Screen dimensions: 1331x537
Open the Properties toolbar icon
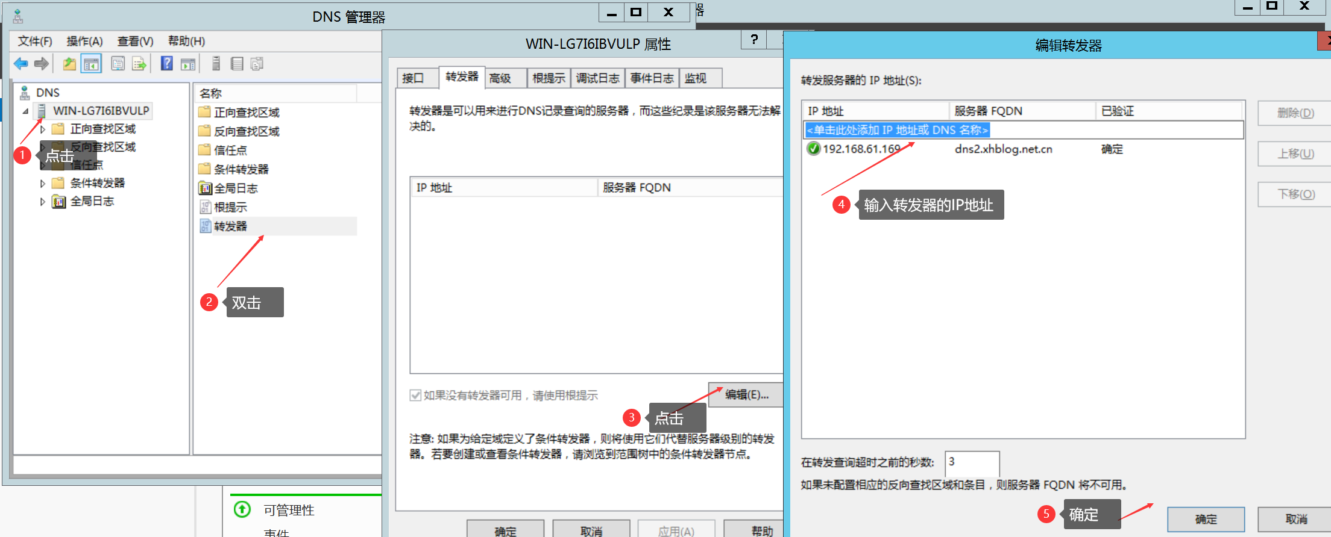(x=118, y=64)
